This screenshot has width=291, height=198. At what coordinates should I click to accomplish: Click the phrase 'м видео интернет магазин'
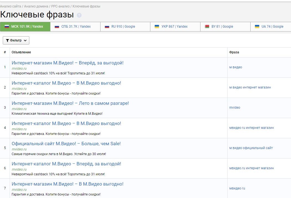[250, 87]
